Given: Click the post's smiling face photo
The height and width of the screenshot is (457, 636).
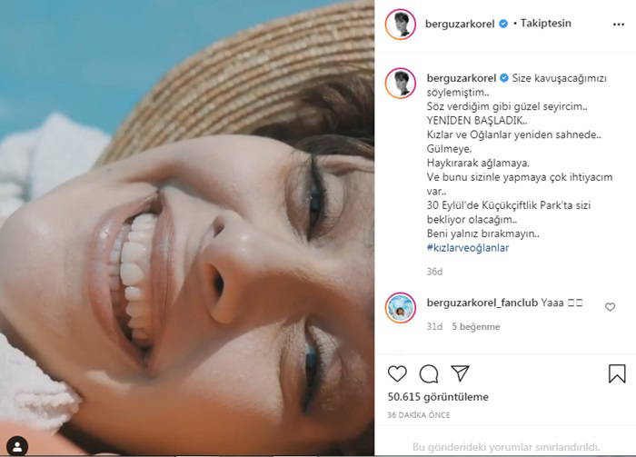Looking at the screenshot, I should 187,228.
